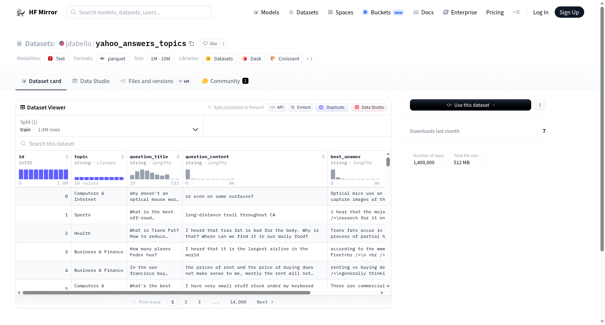
Task: Go to the Pricing page
Action: [495, 12]
